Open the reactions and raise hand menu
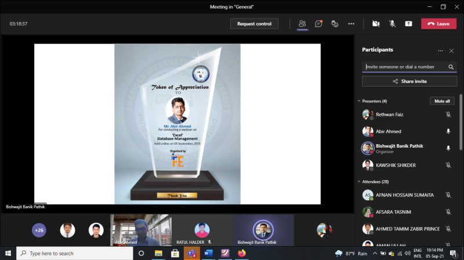Screen dimensions: 464x260 (335, 24)
